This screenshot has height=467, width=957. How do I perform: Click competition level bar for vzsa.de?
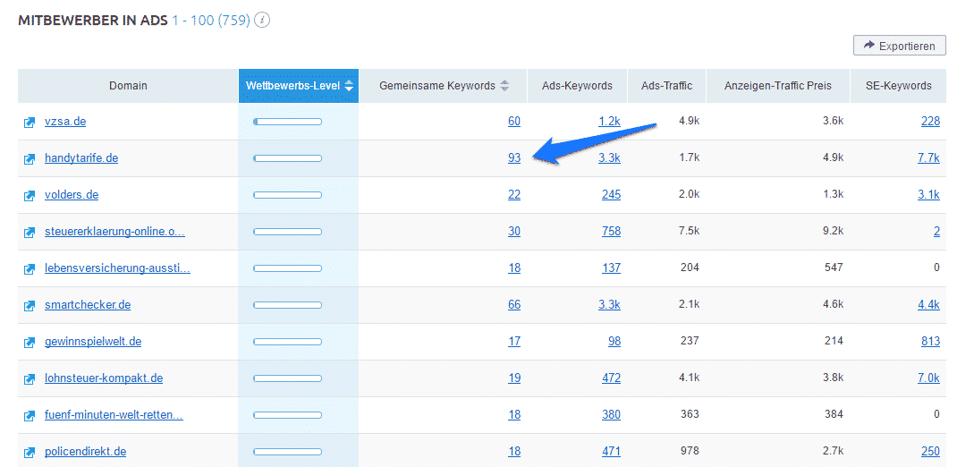tap(287, 122)
